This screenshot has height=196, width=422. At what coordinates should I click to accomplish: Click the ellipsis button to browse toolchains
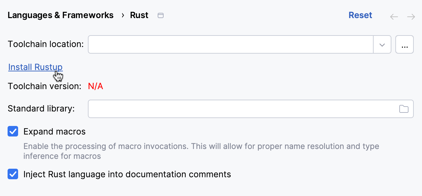click(404, 44)
